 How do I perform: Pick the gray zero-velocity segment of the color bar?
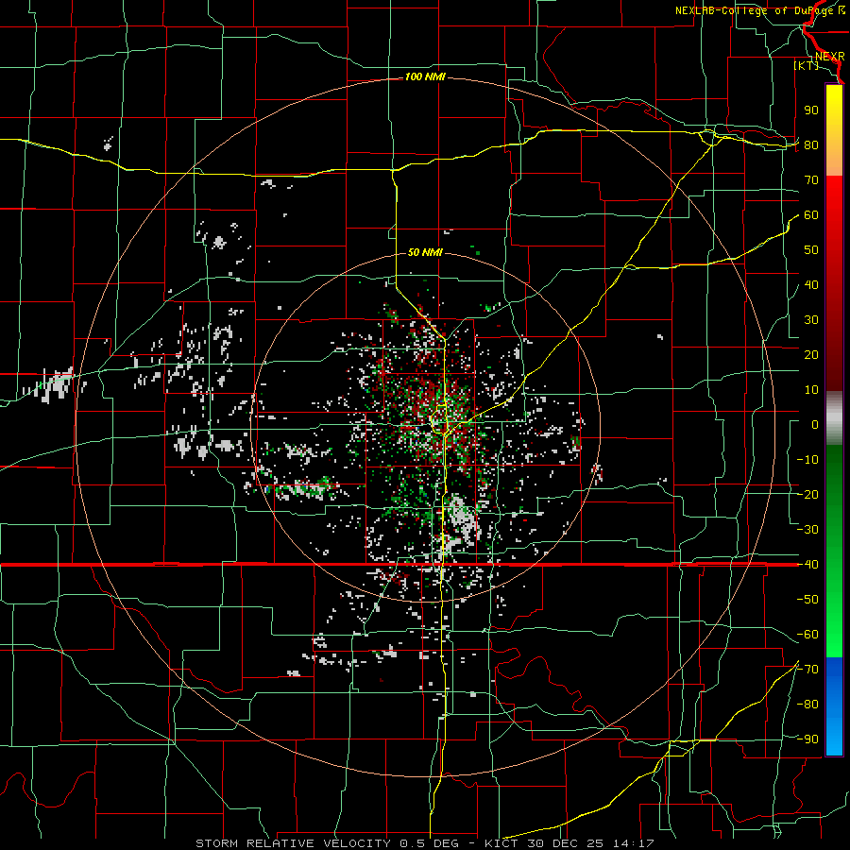pyautogui.click(x=834, y=418)
